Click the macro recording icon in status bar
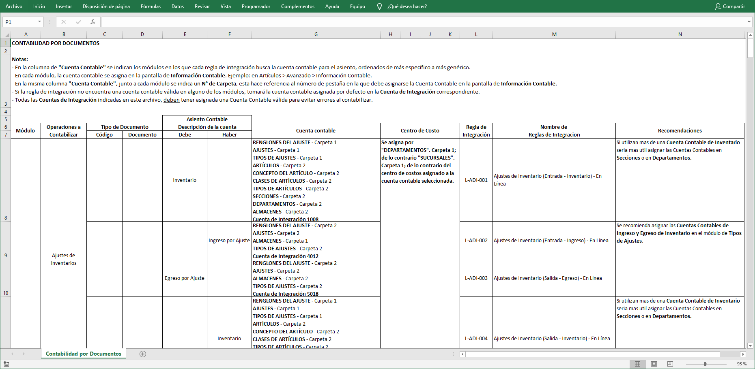This screenshot has width=755, height=369. point(6,364)
